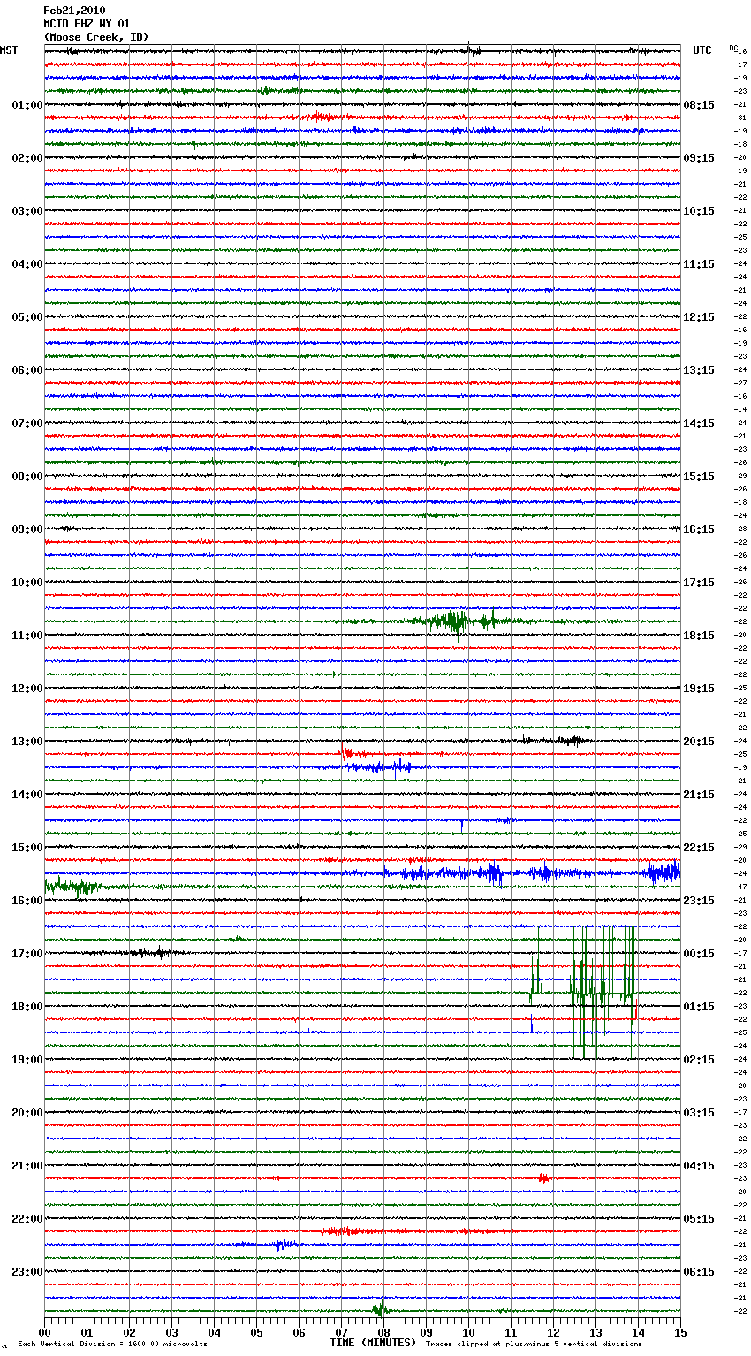751x1356 pixels.
Task: Click the 00:15 UTC time label
Action: pyautogui.click(x=699, y=954)
